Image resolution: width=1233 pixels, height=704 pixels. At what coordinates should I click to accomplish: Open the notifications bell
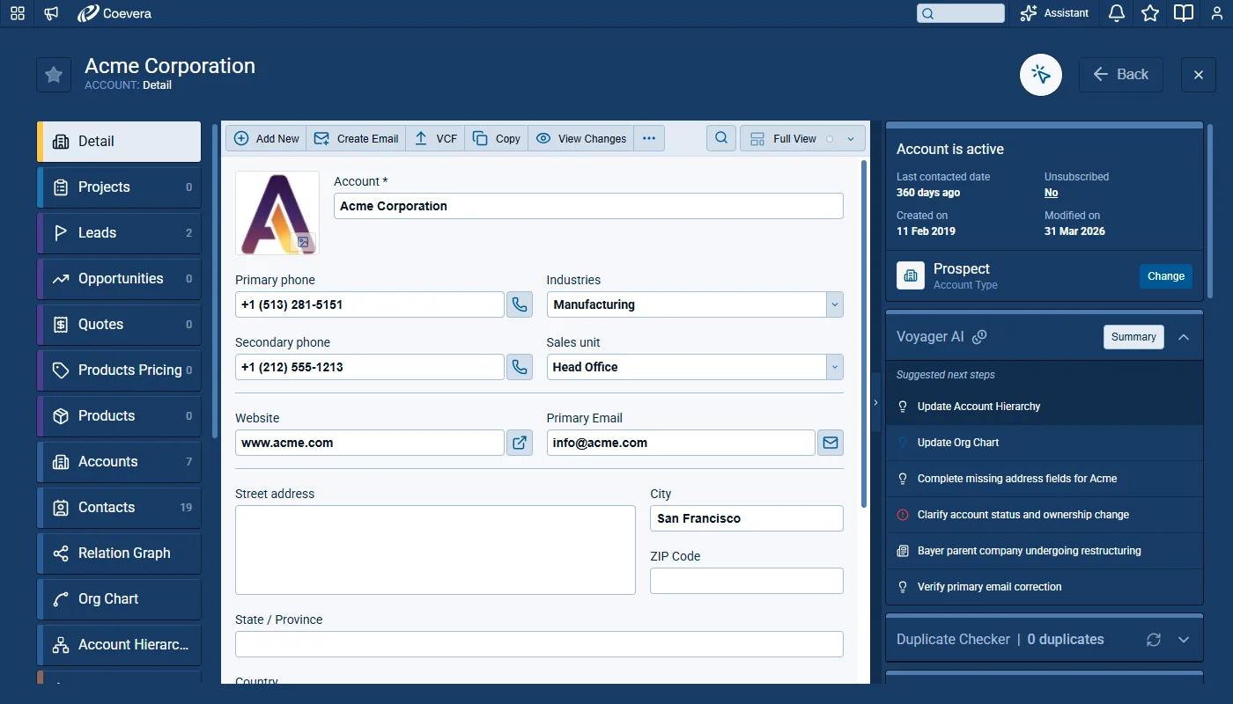[1117, 13]
